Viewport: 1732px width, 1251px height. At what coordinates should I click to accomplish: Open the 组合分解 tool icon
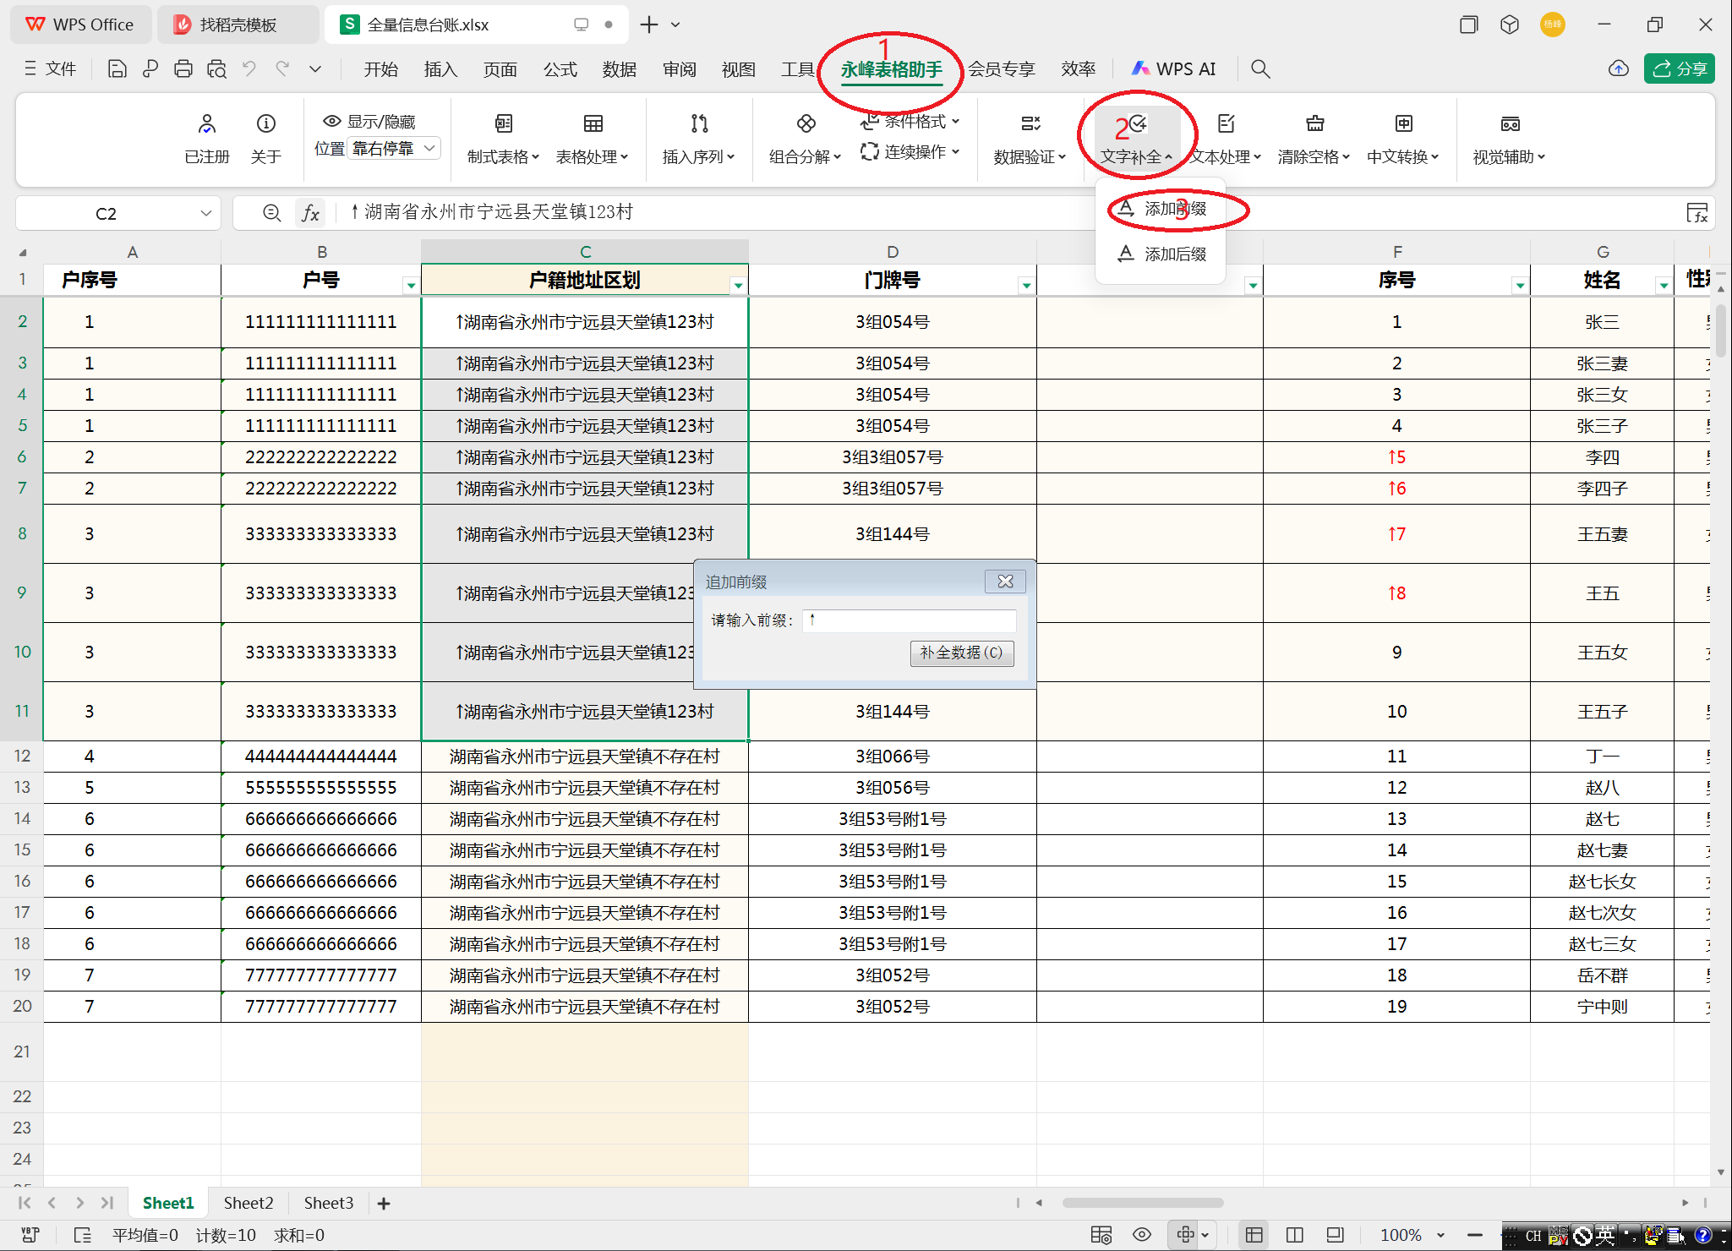806,124
